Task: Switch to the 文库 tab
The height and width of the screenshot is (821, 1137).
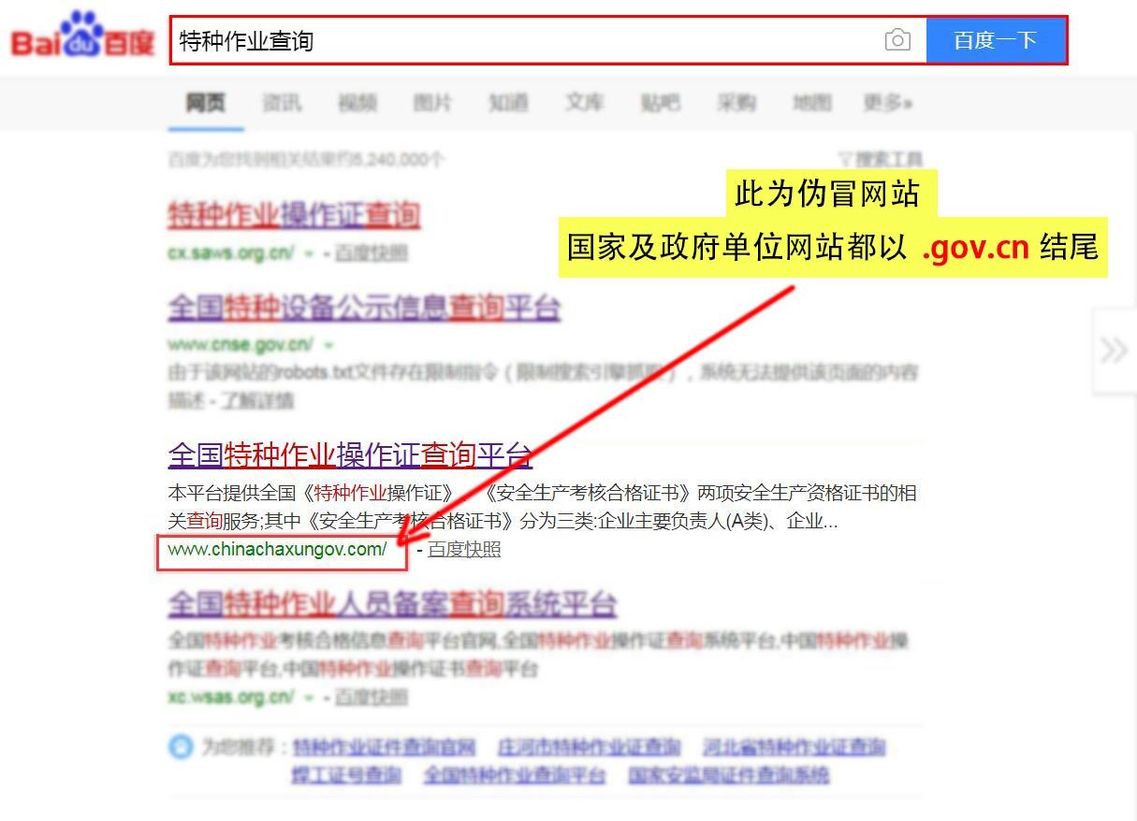Action: [584, 103]
